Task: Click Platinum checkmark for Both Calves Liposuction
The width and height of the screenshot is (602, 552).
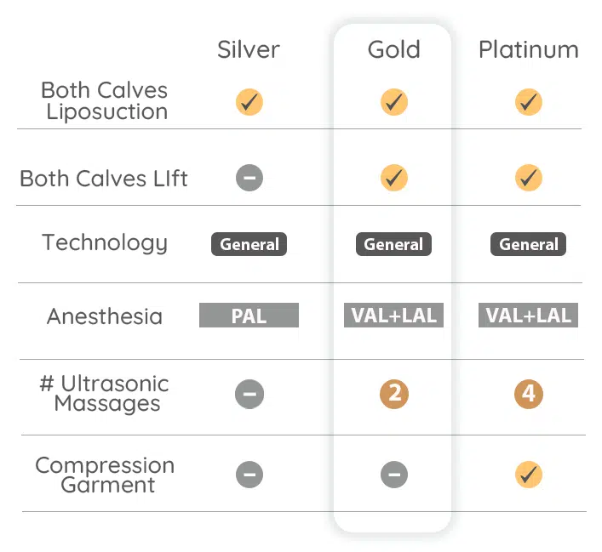Action: 528,103
